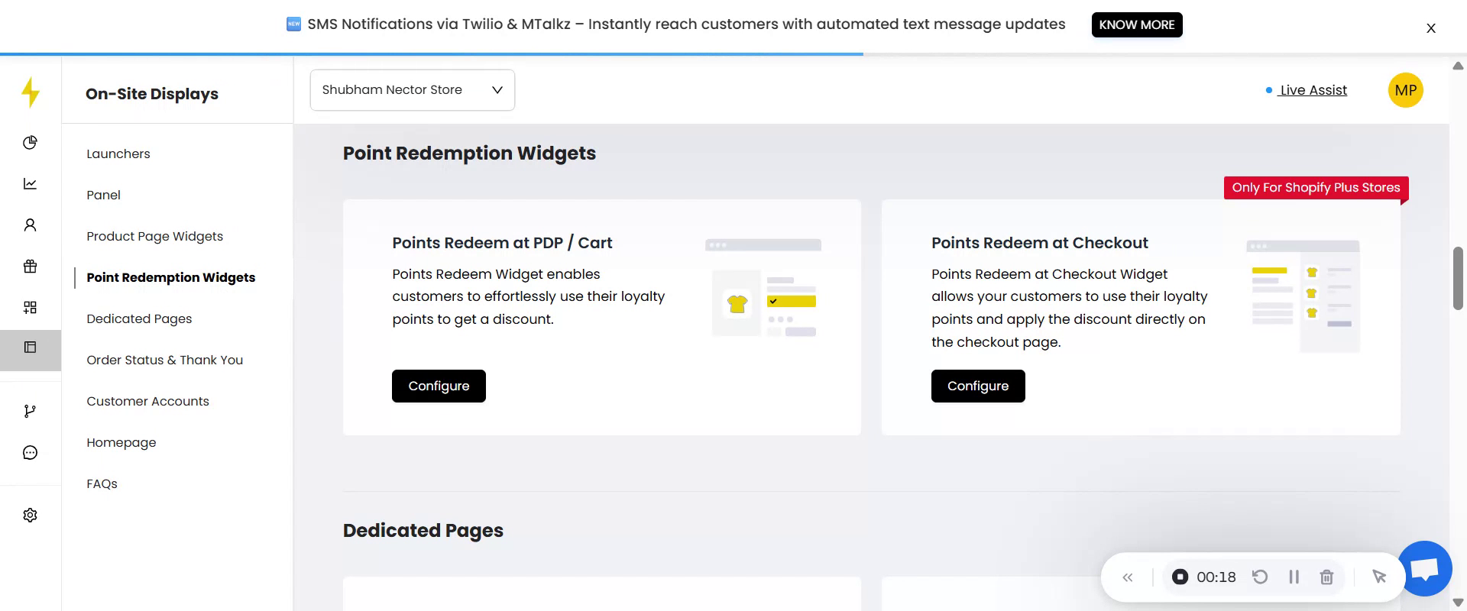Open the MP profile avatar menu

coord(1405,90)
